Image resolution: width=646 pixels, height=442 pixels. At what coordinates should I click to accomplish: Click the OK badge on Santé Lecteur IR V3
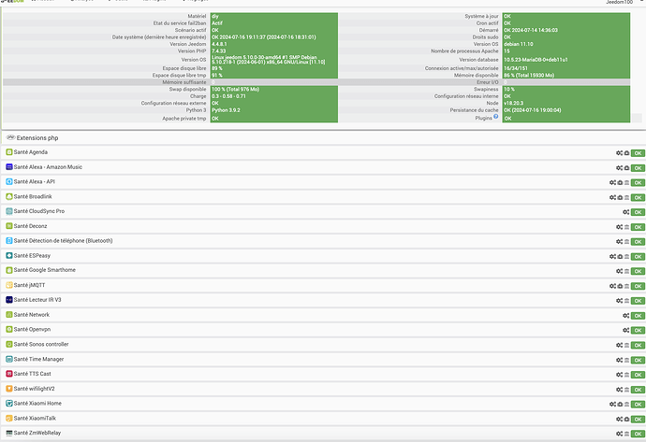tap(638, 301)
